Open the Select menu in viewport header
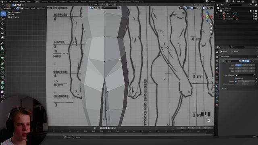The width and height of the screenshot is (258, 145). click(33, 8)
